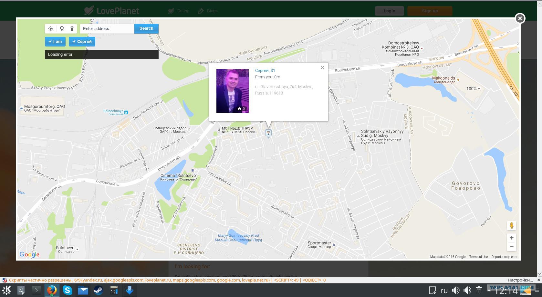Close the Сергей info popup

tap(322, 68)
